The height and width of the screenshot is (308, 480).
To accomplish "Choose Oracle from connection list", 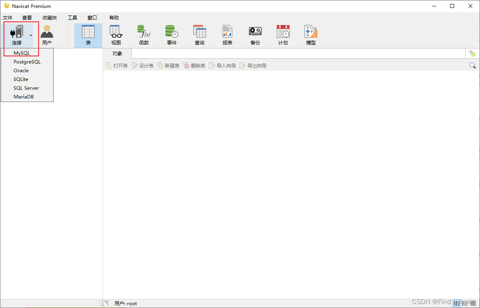I will click(27, 70).
